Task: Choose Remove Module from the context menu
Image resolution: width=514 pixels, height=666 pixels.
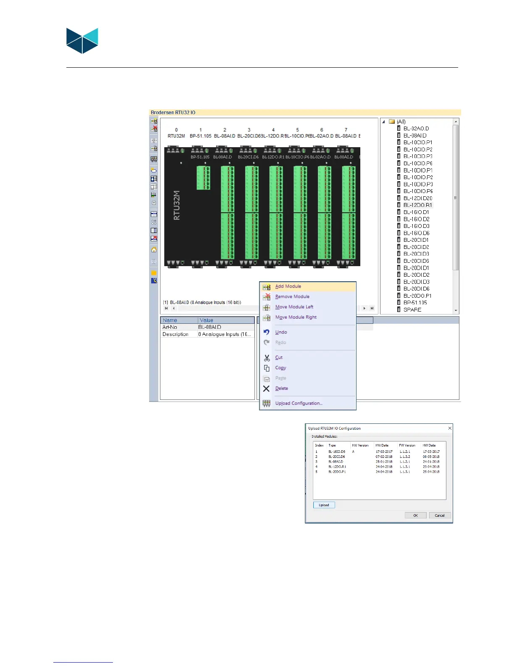Action: tap(308, 297)
